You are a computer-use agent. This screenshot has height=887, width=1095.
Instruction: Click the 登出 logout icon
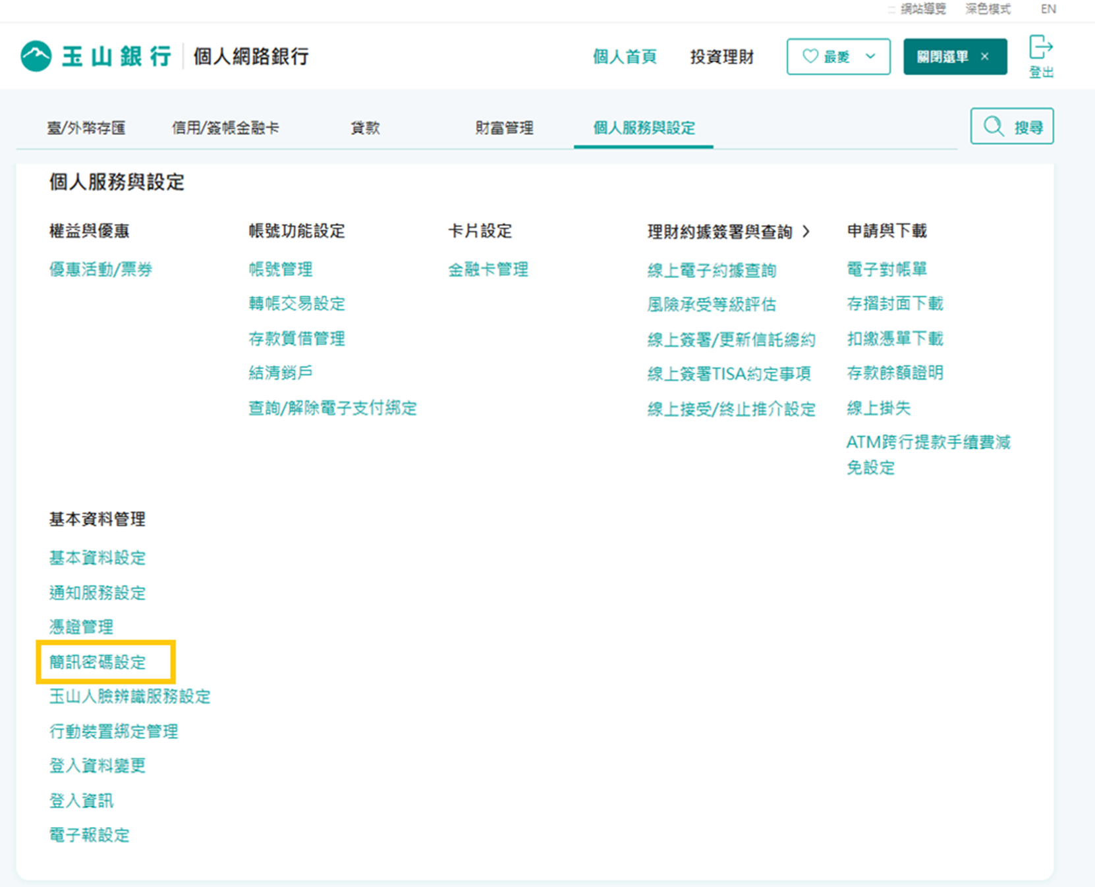tap(1041, 47)
